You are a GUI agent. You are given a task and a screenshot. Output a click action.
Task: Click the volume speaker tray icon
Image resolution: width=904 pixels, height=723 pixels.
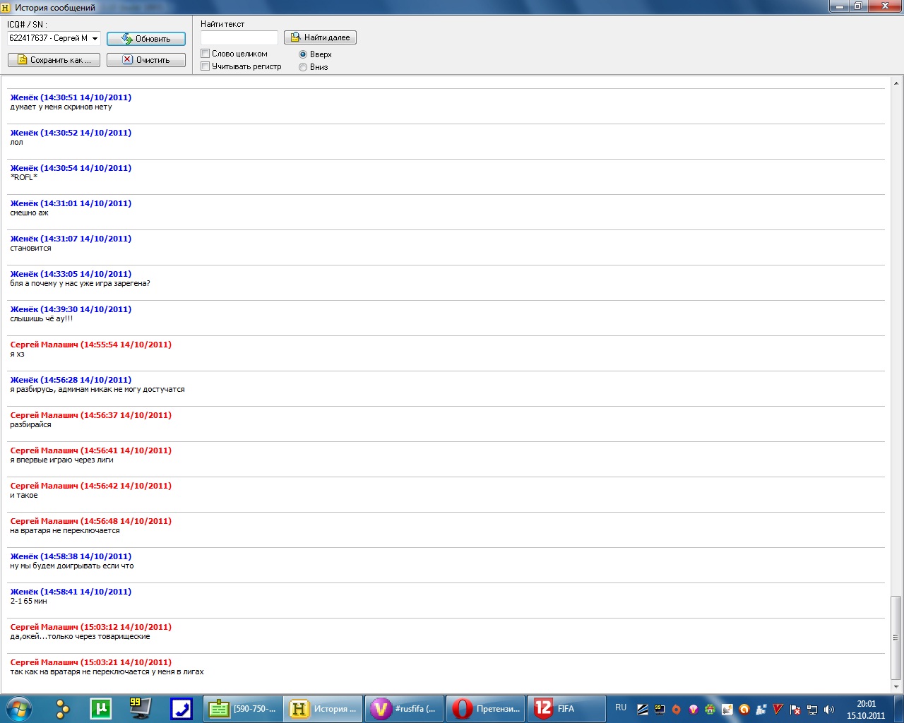coord(829,710)
